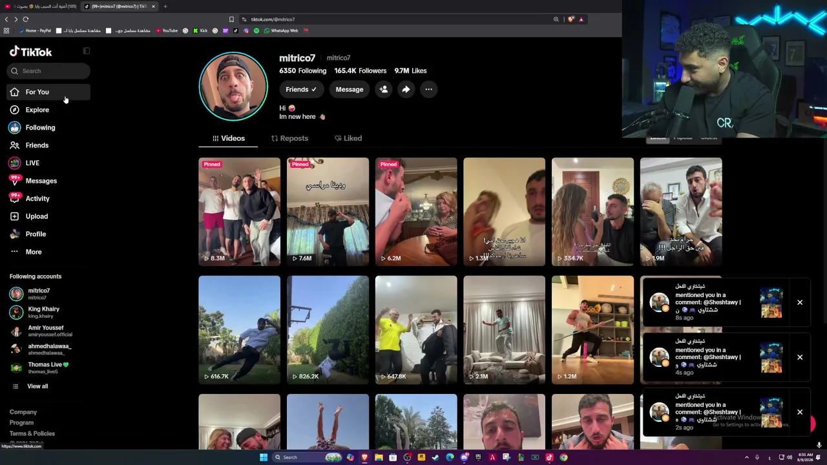827x465 pixels.
Task: Expand the Terms & Policies footer section
Action: pyautogui.click(x=32, y=433)
